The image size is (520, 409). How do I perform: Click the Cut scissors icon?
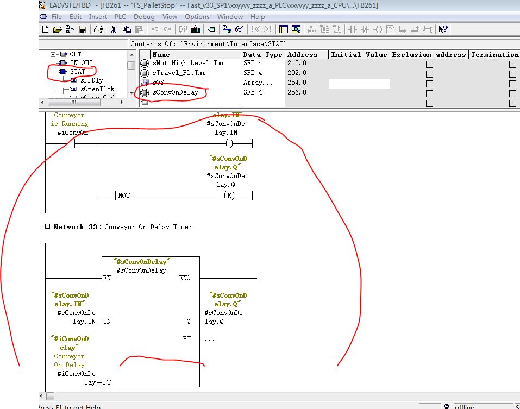[x=114, y=29]
